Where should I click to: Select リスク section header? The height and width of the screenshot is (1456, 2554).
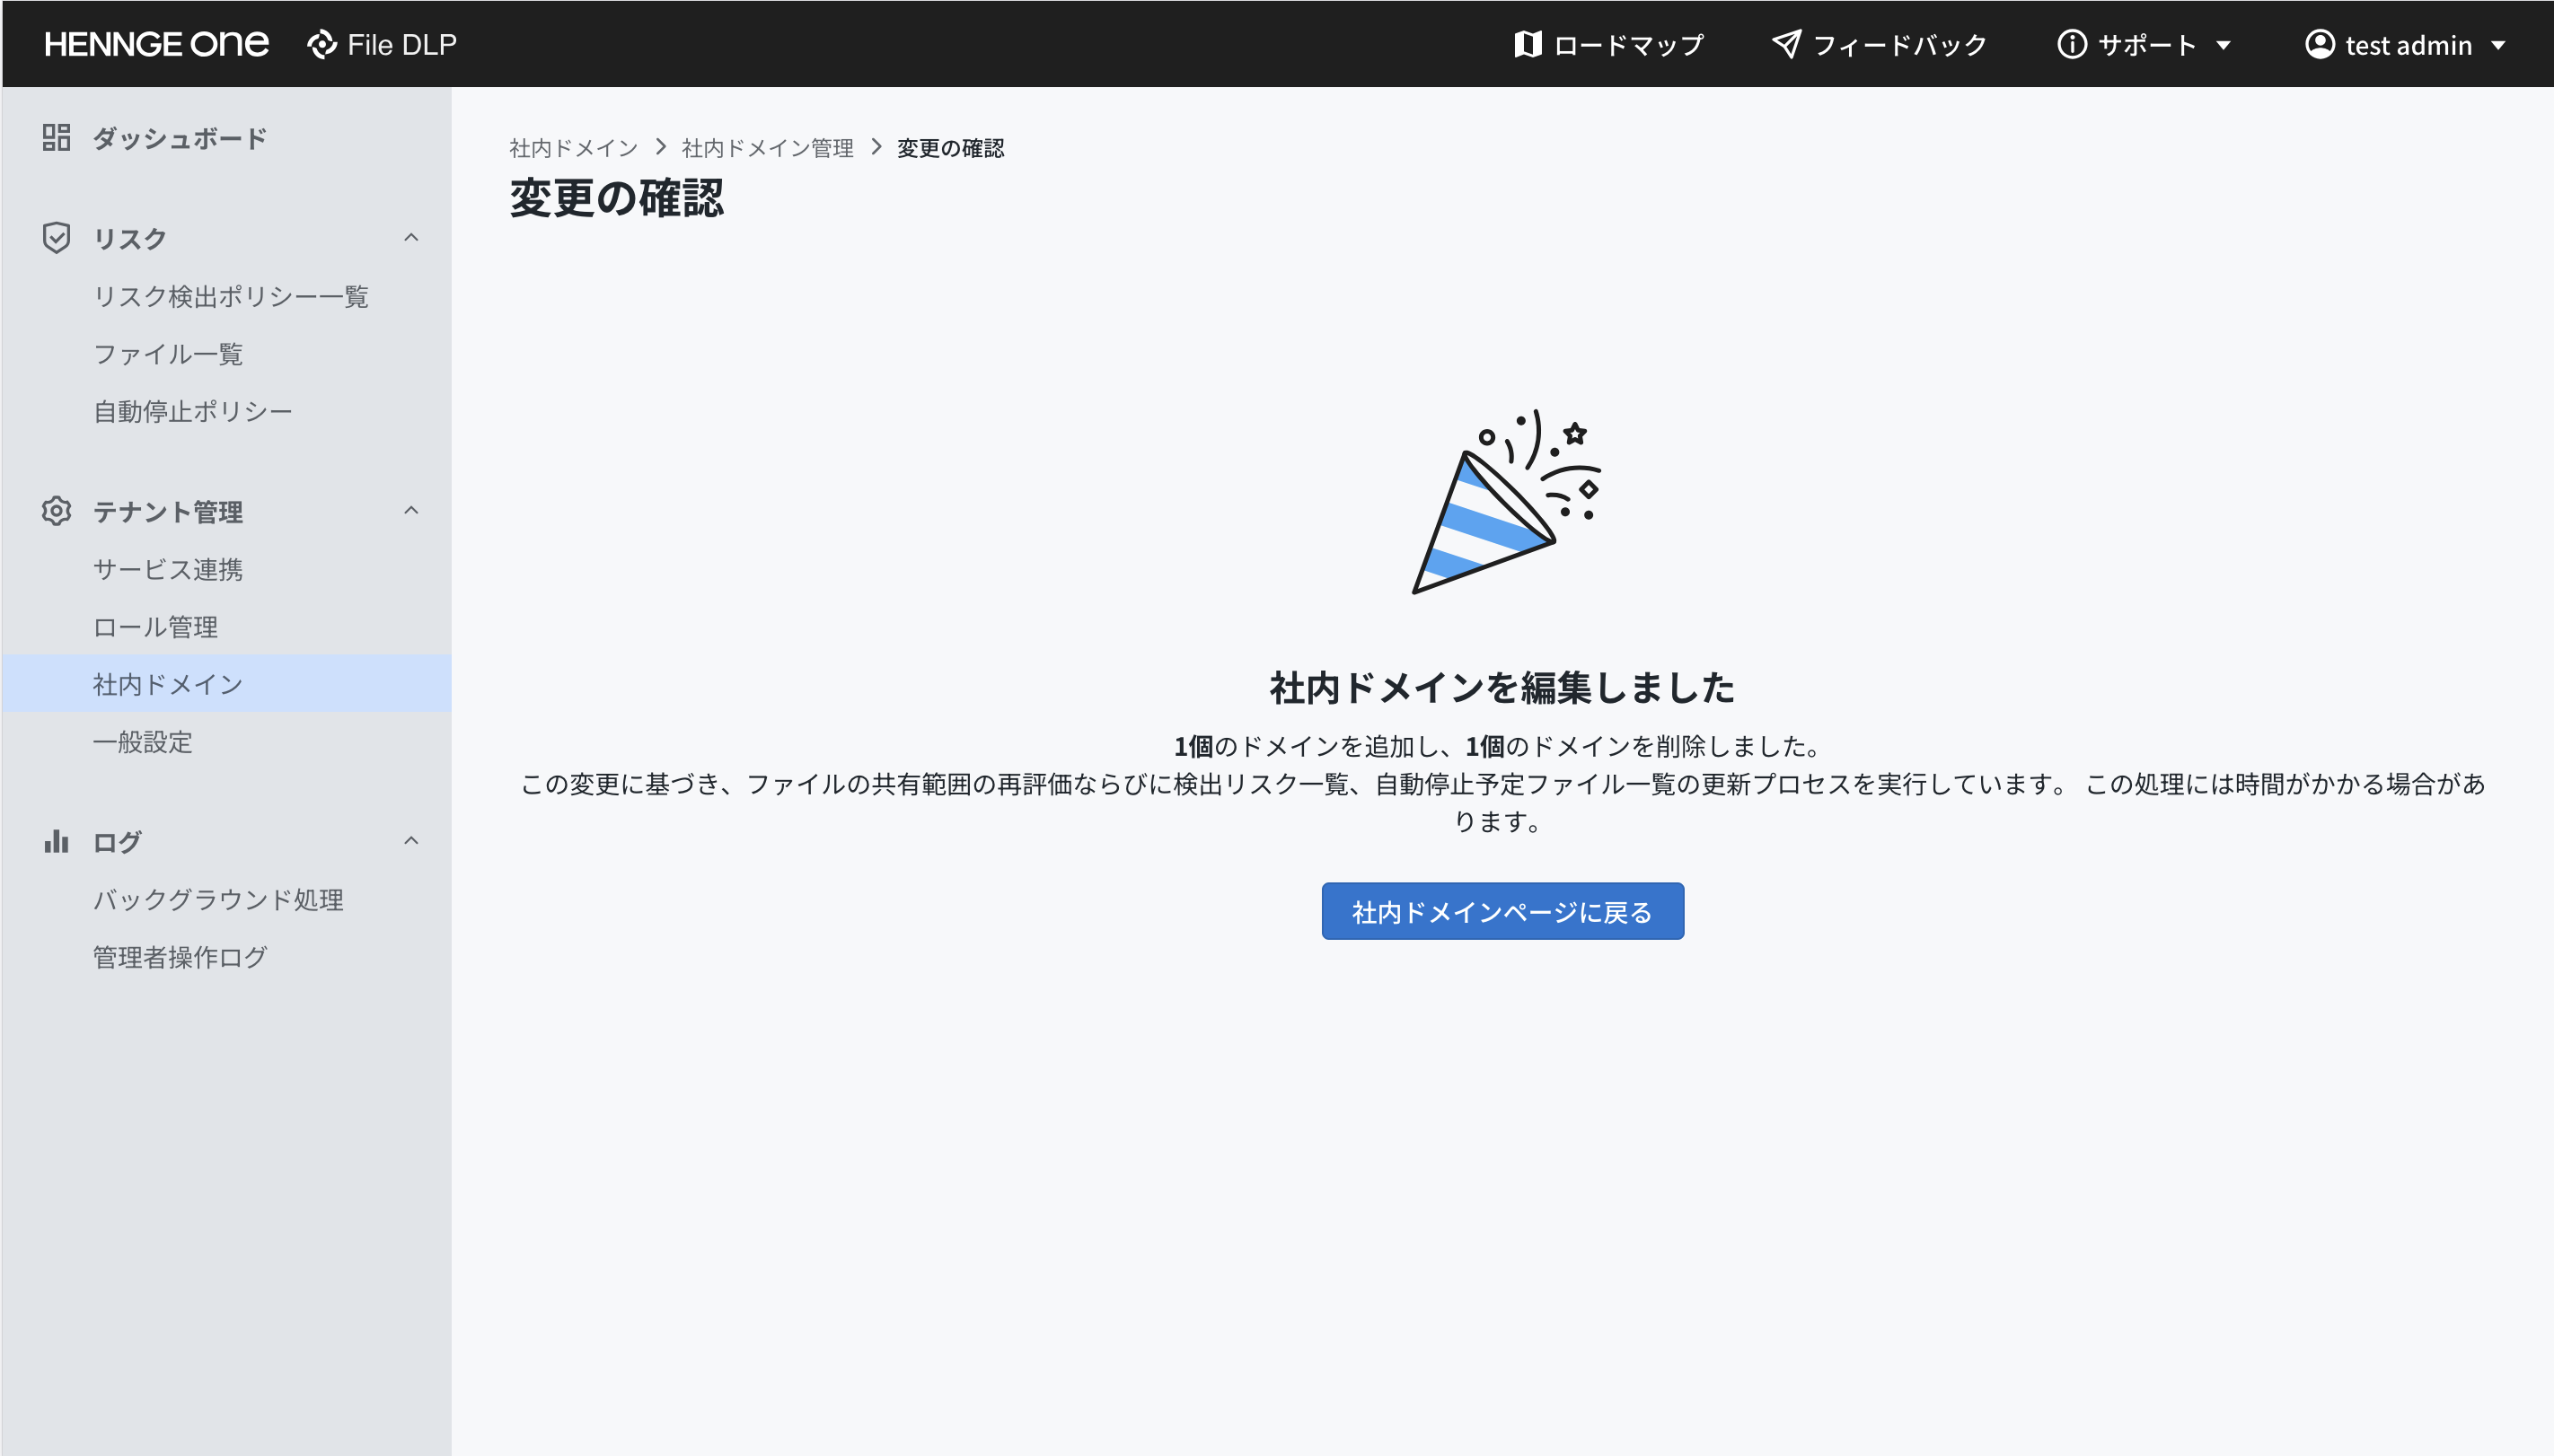(x=129, y=238)
